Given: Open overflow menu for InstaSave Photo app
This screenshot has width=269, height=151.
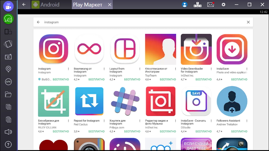Looking at the screenshot, I should click(x=247, y=69).
